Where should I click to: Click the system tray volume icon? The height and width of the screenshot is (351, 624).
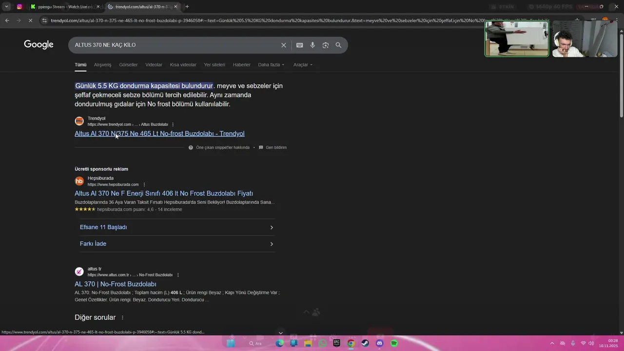point(591,343)
